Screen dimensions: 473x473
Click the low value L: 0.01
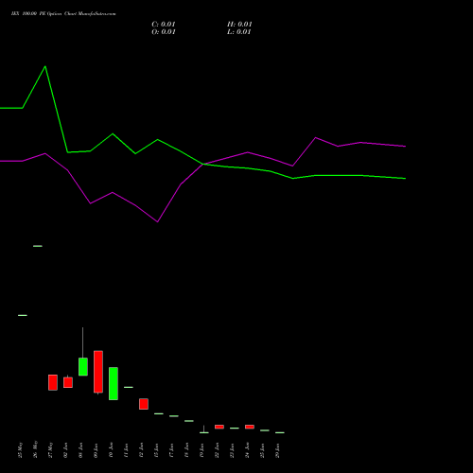tap(239, 32)
